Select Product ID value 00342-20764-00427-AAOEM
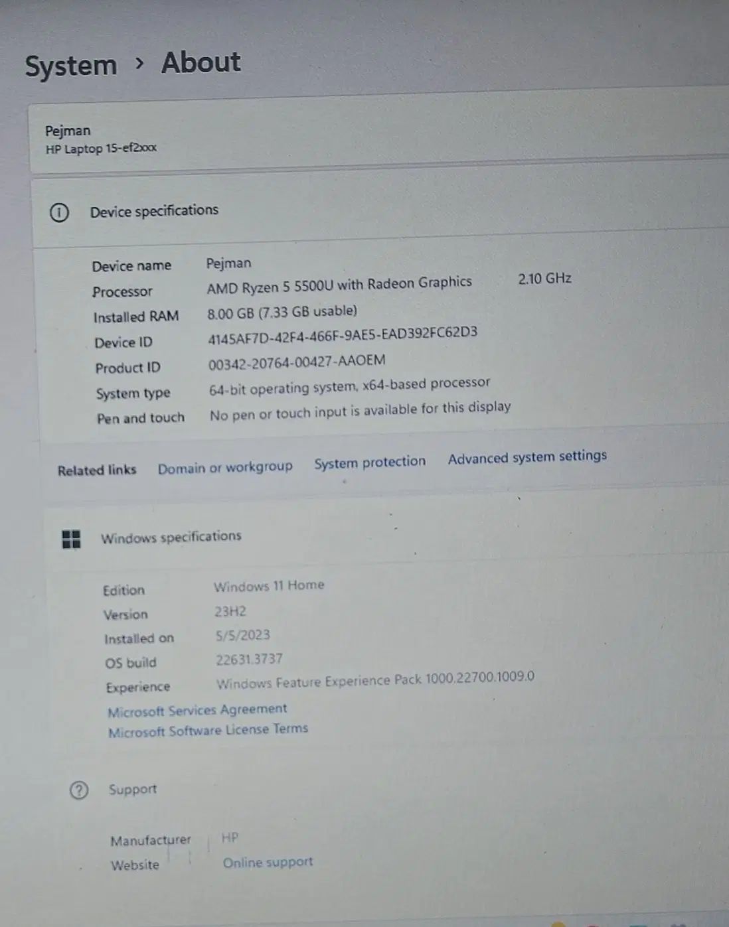The height and width of the screenshot is (927, 729). (x=297, y=362)
